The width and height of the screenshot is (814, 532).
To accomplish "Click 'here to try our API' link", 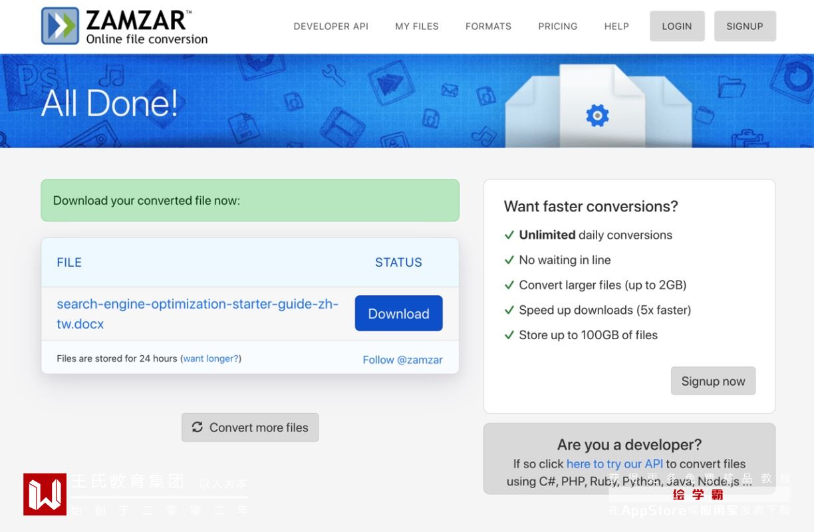I will point(614,464).
